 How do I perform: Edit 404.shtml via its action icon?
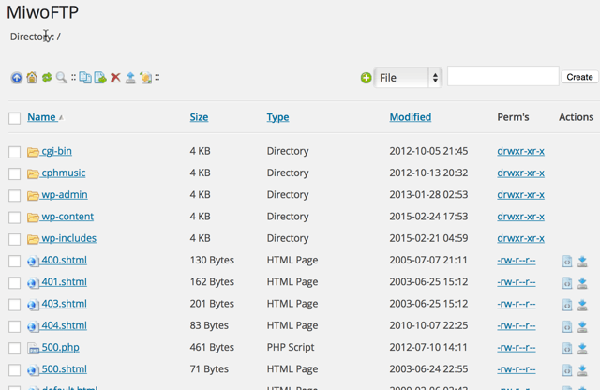tap(567, 327)
